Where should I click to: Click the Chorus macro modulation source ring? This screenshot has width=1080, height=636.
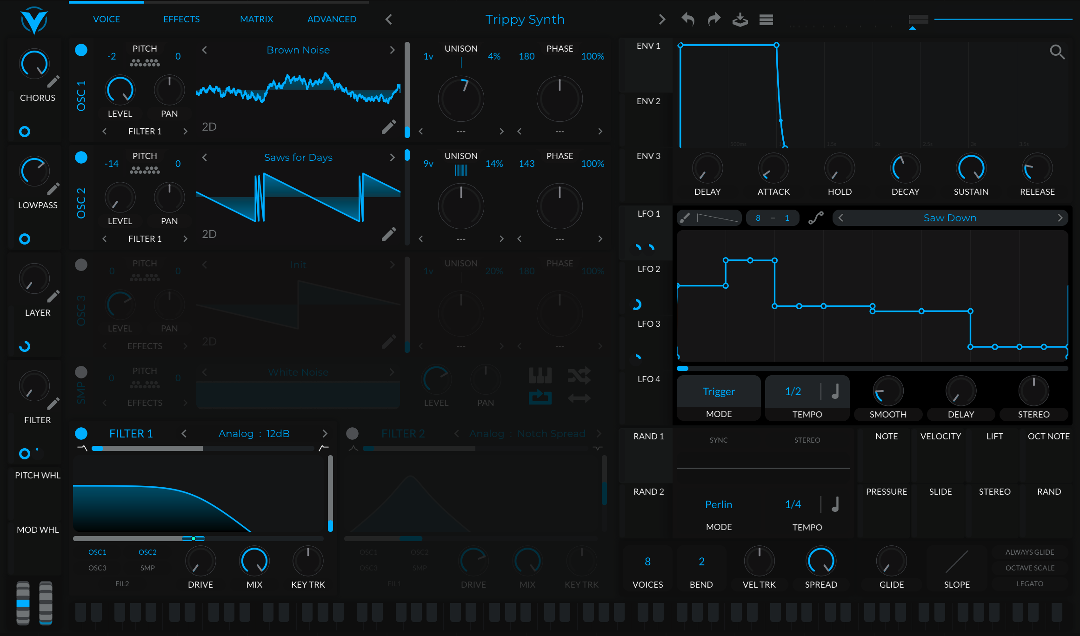coord(25,132)
